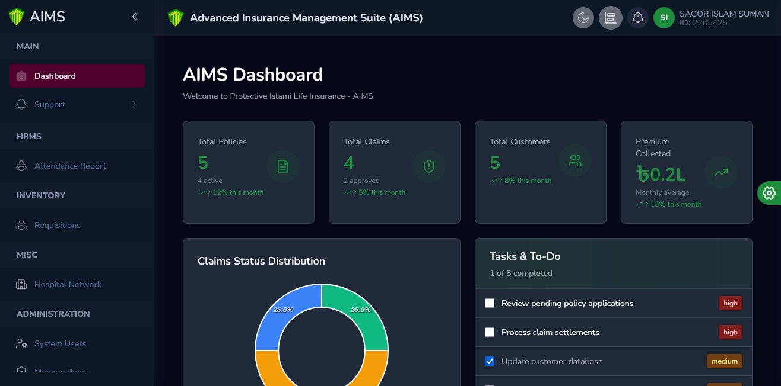The image size is (781, 386).
Task: Uncheck Update customer database task
Action: (x=490, y=361)
